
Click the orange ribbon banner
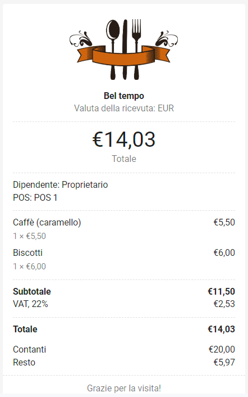coord(124,55)
